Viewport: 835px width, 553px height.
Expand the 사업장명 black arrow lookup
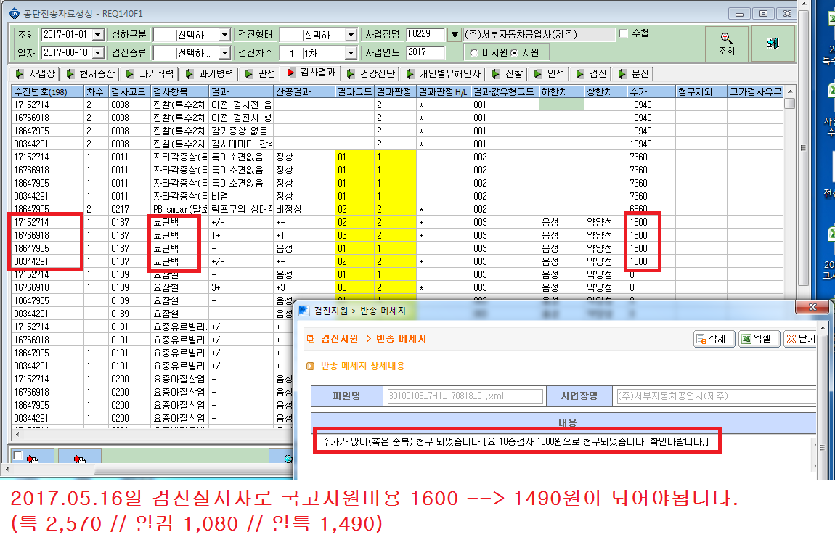point(455,35)
